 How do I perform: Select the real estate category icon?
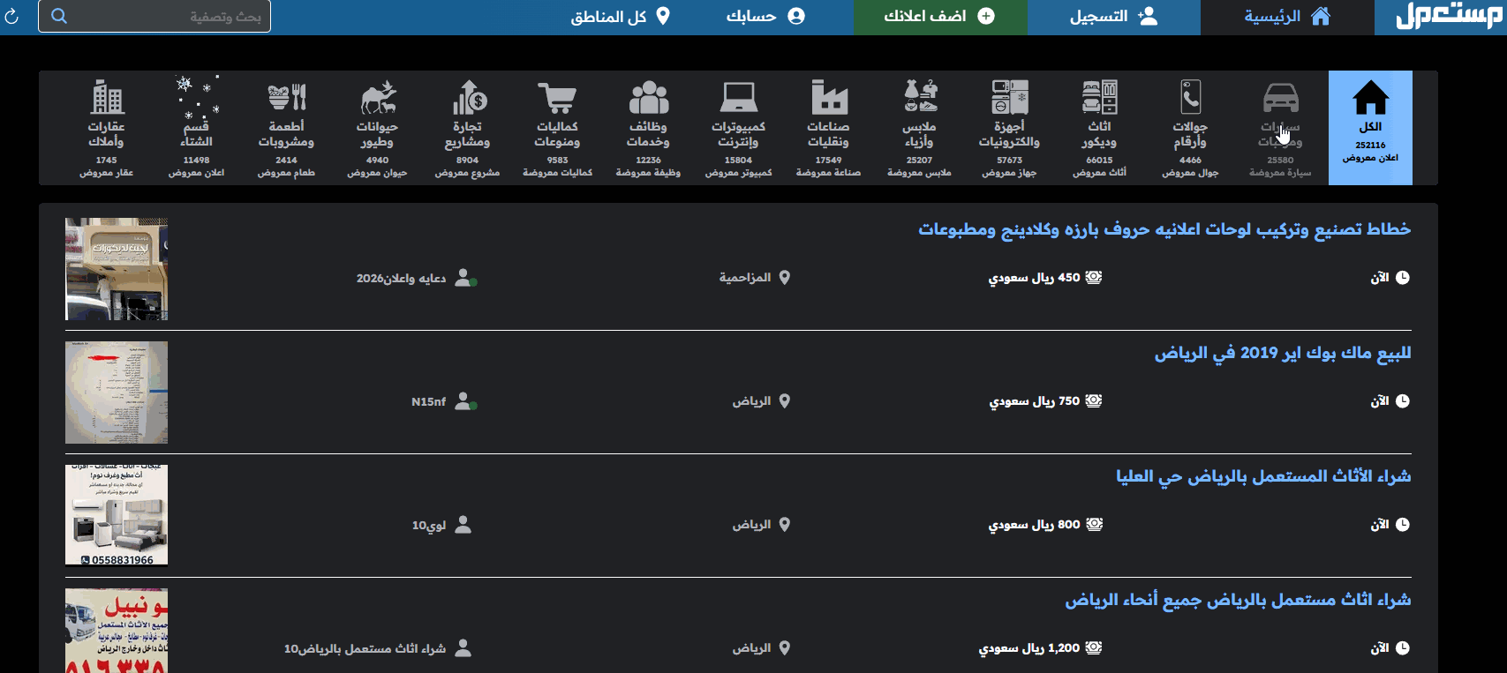[x=106, y=99]
